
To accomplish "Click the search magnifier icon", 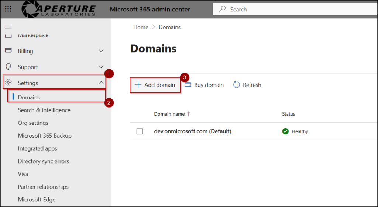I will (x=222, y=9).
